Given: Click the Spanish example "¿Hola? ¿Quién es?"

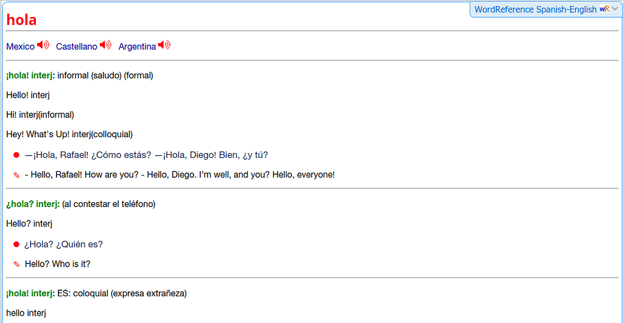Looking at the screenshot, I should pos(63,244).
